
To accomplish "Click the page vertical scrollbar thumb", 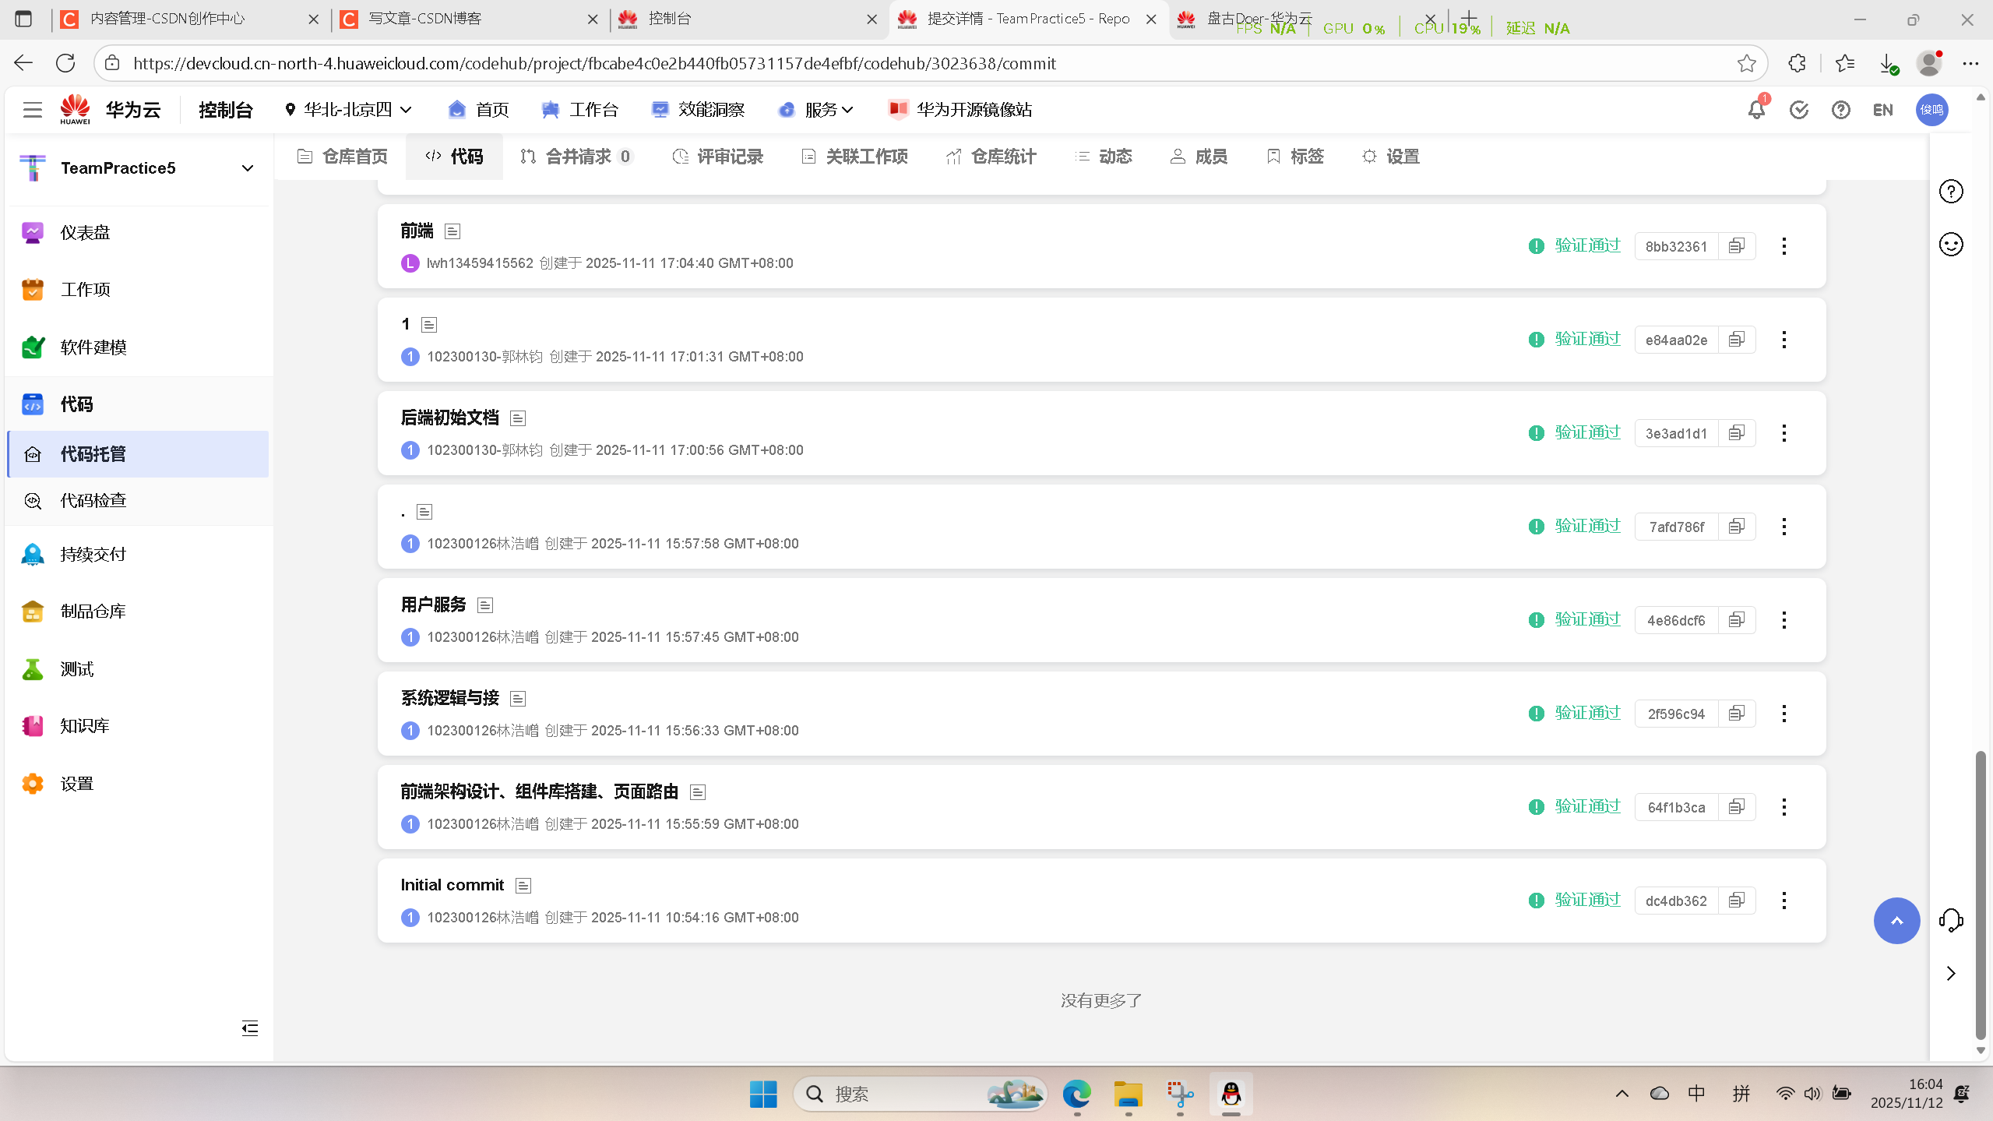I will 1981,896.
